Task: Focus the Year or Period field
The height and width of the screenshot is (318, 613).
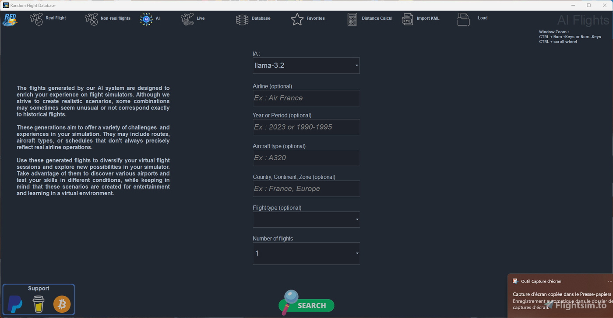Action: [306, 127]
